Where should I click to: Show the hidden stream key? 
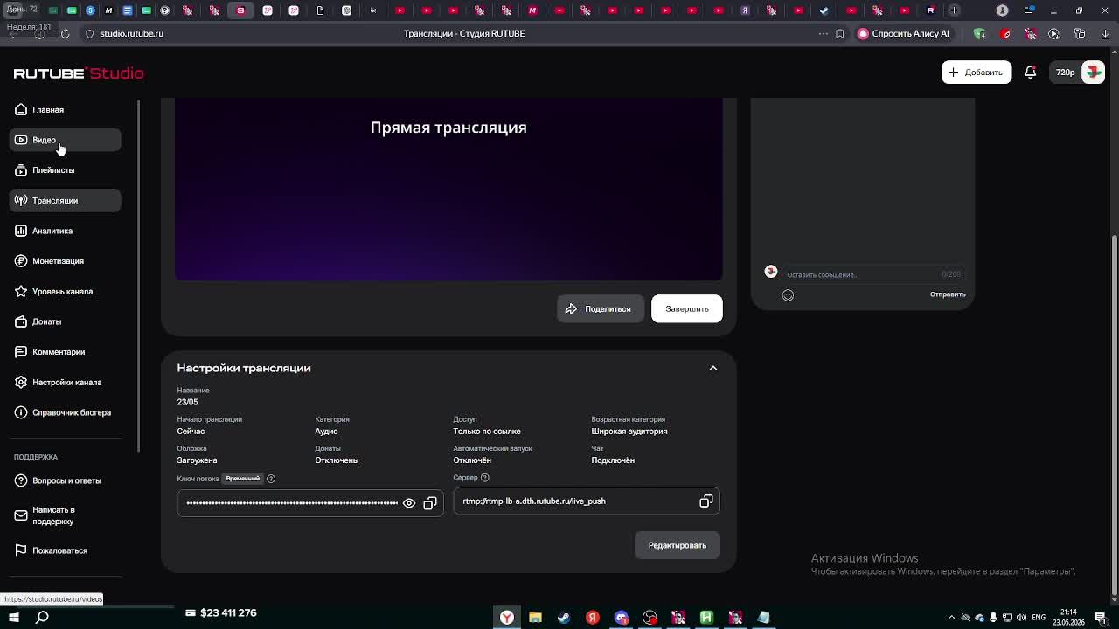(x=409, y=503)
